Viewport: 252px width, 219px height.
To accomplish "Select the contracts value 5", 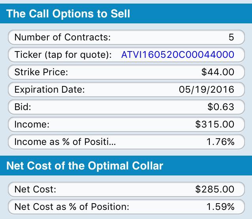I will (231, 37).
